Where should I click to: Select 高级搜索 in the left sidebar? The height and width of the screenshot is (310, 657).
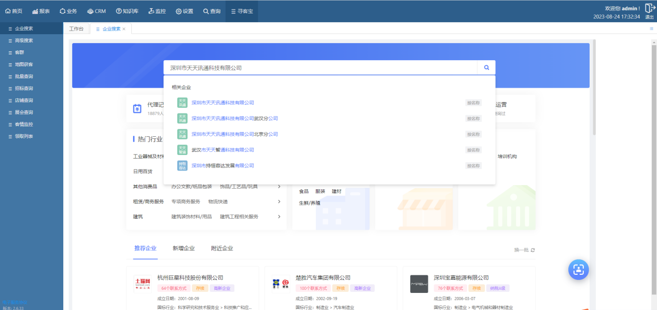24,40
